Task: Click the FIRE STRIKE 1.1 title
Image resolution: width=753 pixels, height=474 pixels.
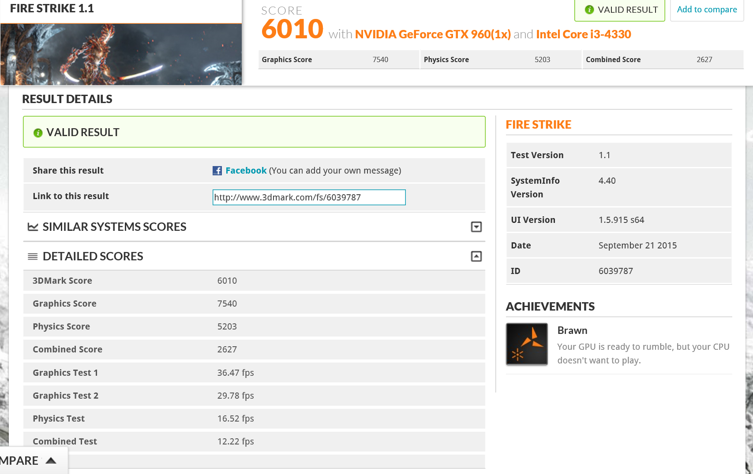Action: [x=52, y=8]
